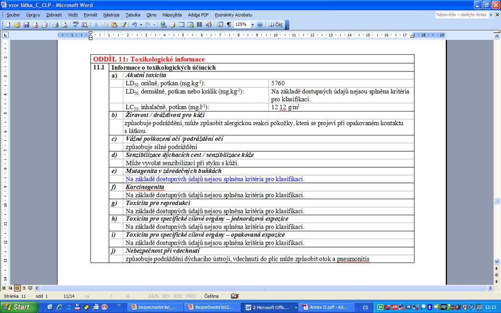Toggle the Drawing toolbar
501x313 pixels.
208,24
